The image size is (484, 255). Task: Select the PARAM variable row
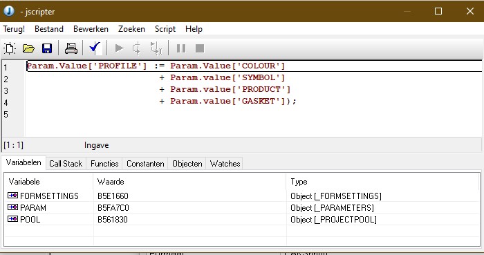[242, 208]
